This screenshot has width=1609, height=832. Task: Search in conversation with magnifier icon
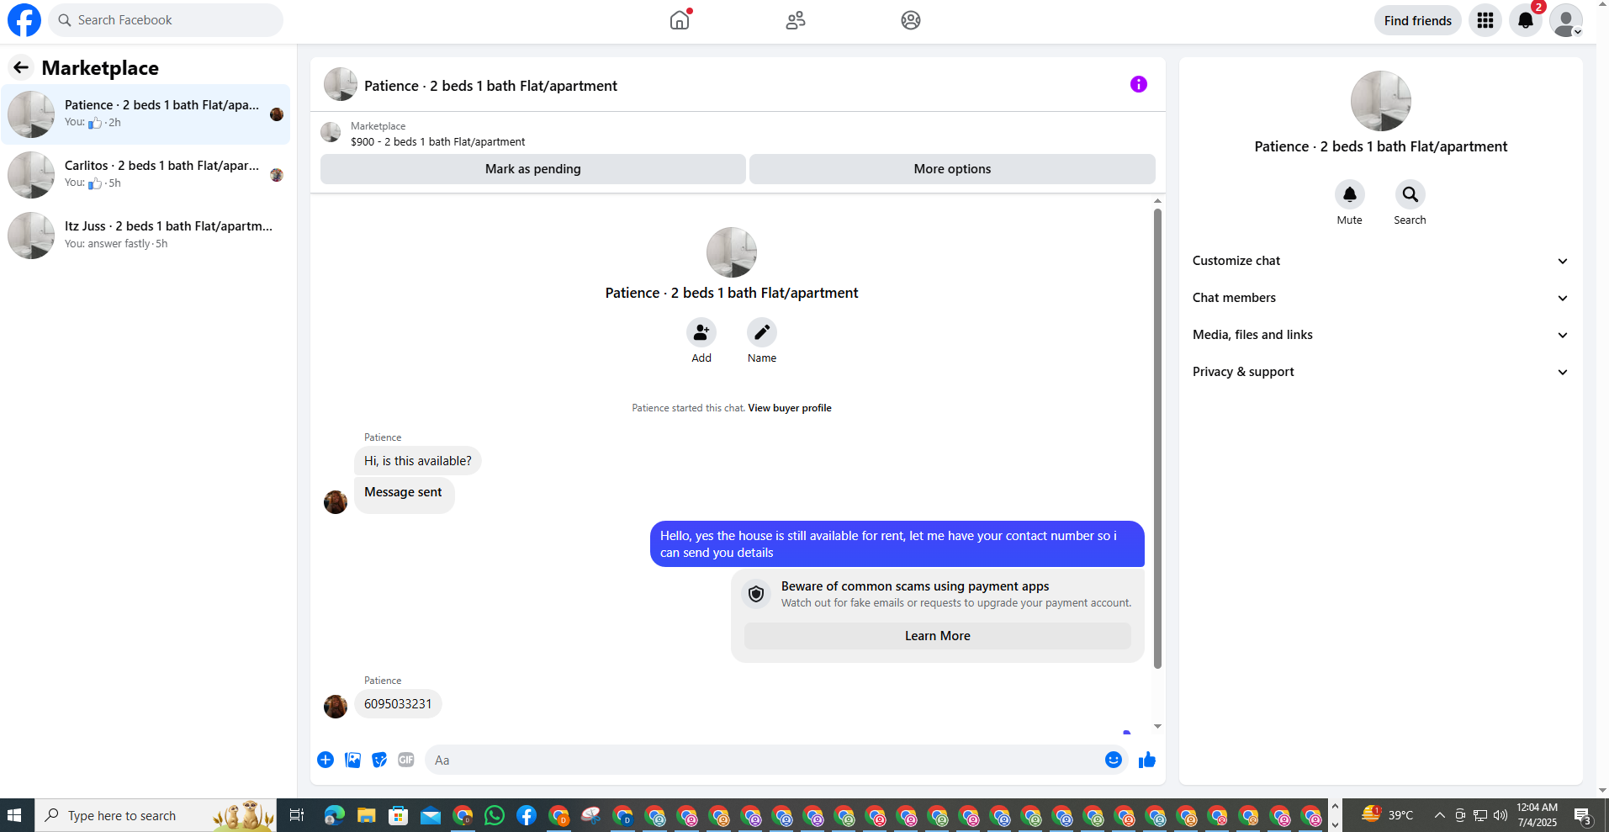point(1411,194)
